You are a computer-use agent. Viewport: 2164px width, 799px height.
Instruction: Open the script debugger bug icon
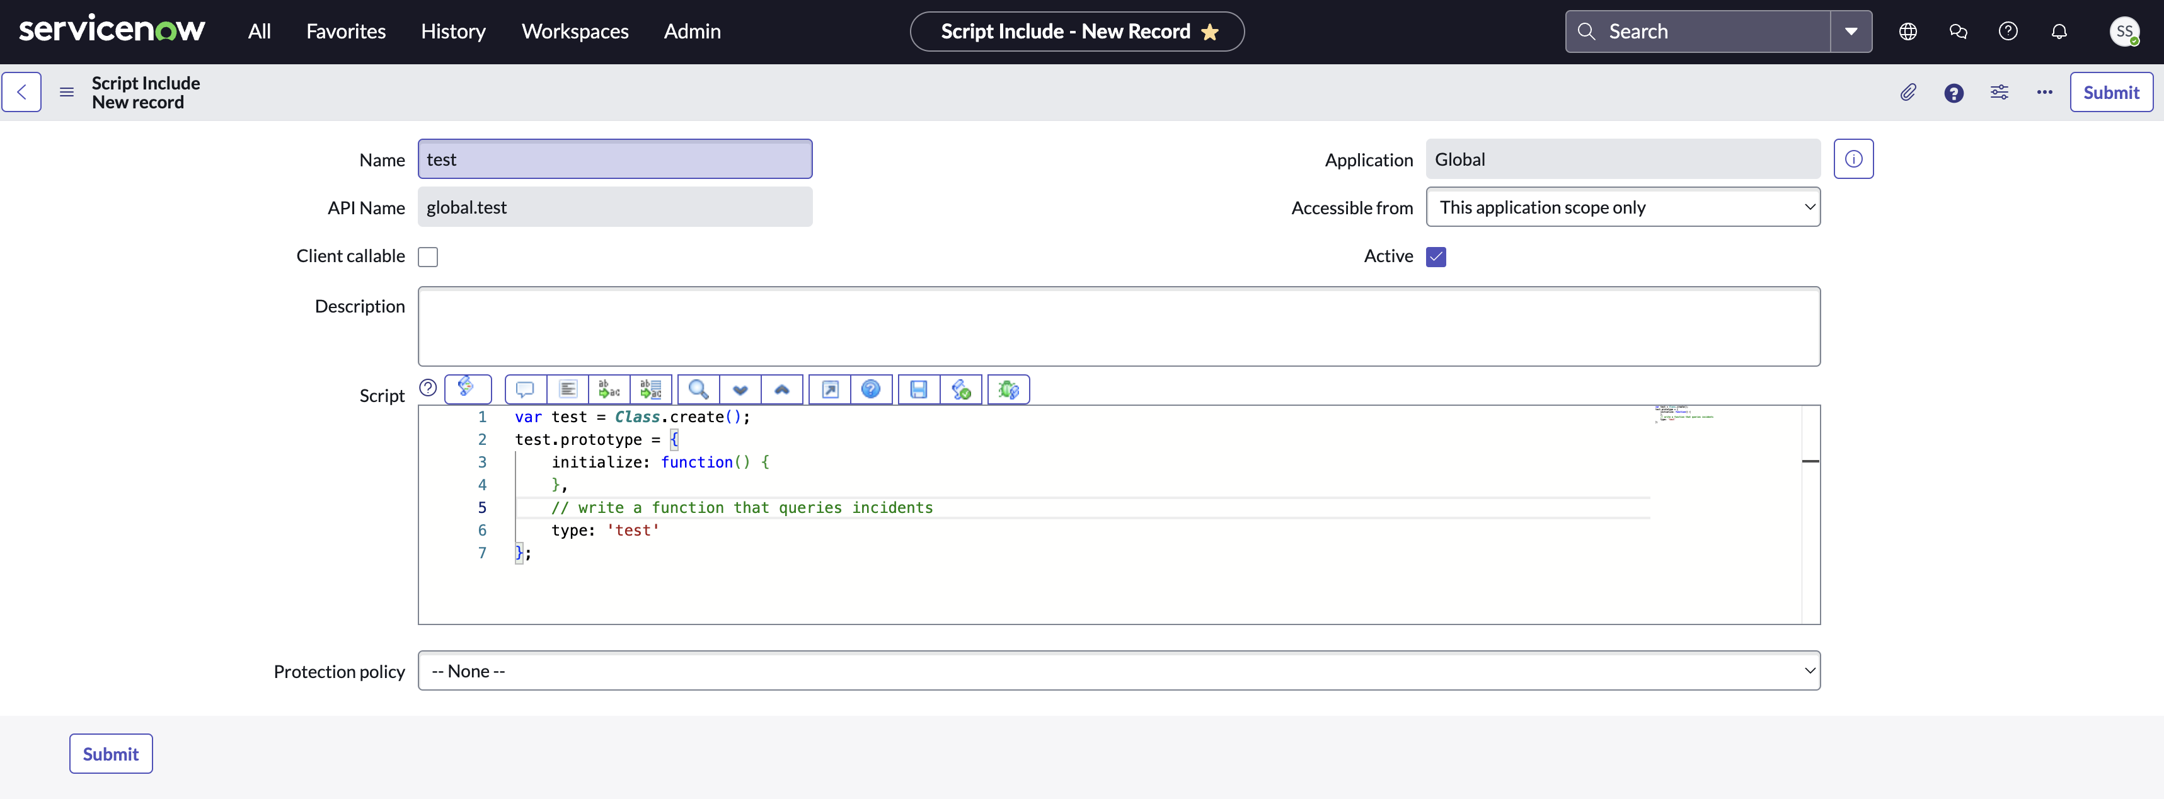1008,390
